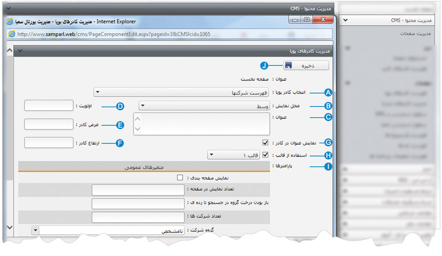Enable the 'نمایش صفحه بندی' checkbox
The image size is (442, 256).
point(180,178)
